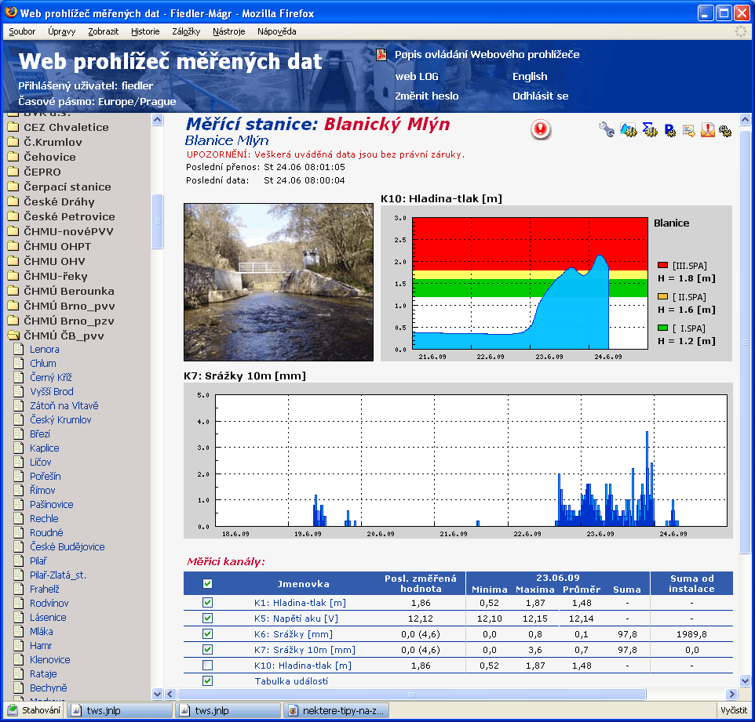
Task: Click the graph settings gear icon
Action: click(628, 130)
